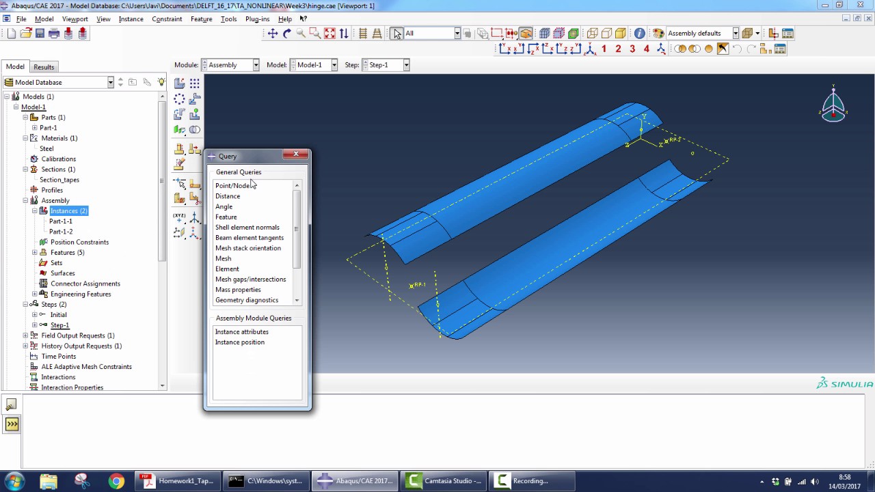This screenshot has width=875, height=492.
Task: Select Shell element normals query
Action: (247, 228)
